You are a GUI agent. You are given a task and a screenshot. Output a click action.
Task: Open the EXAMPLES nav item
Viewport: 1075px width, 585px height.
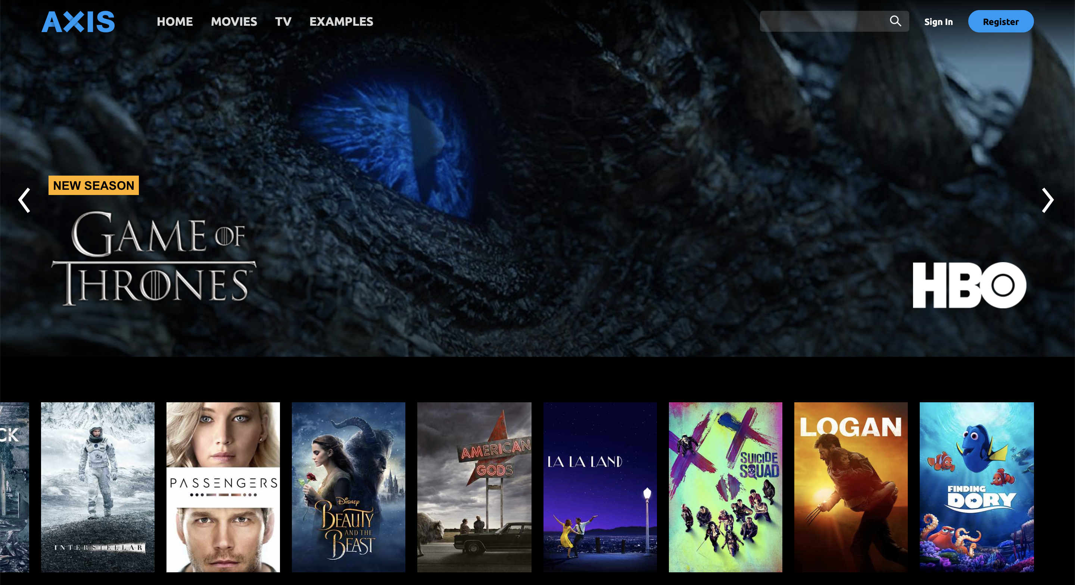(341, 22)
